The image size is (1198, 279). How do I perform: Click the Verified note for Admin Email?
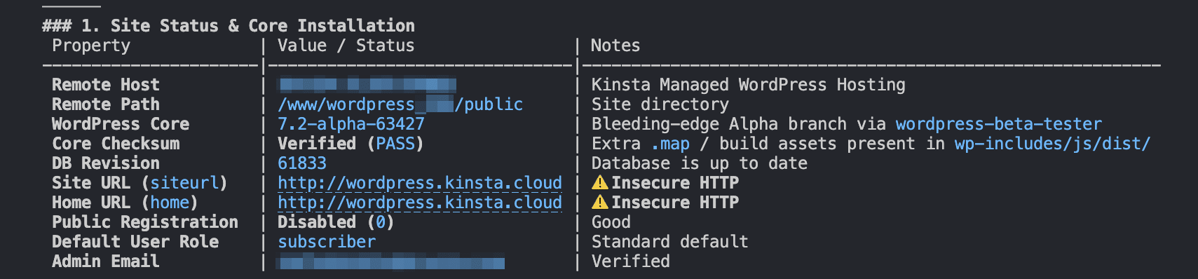tap(631, 261)
